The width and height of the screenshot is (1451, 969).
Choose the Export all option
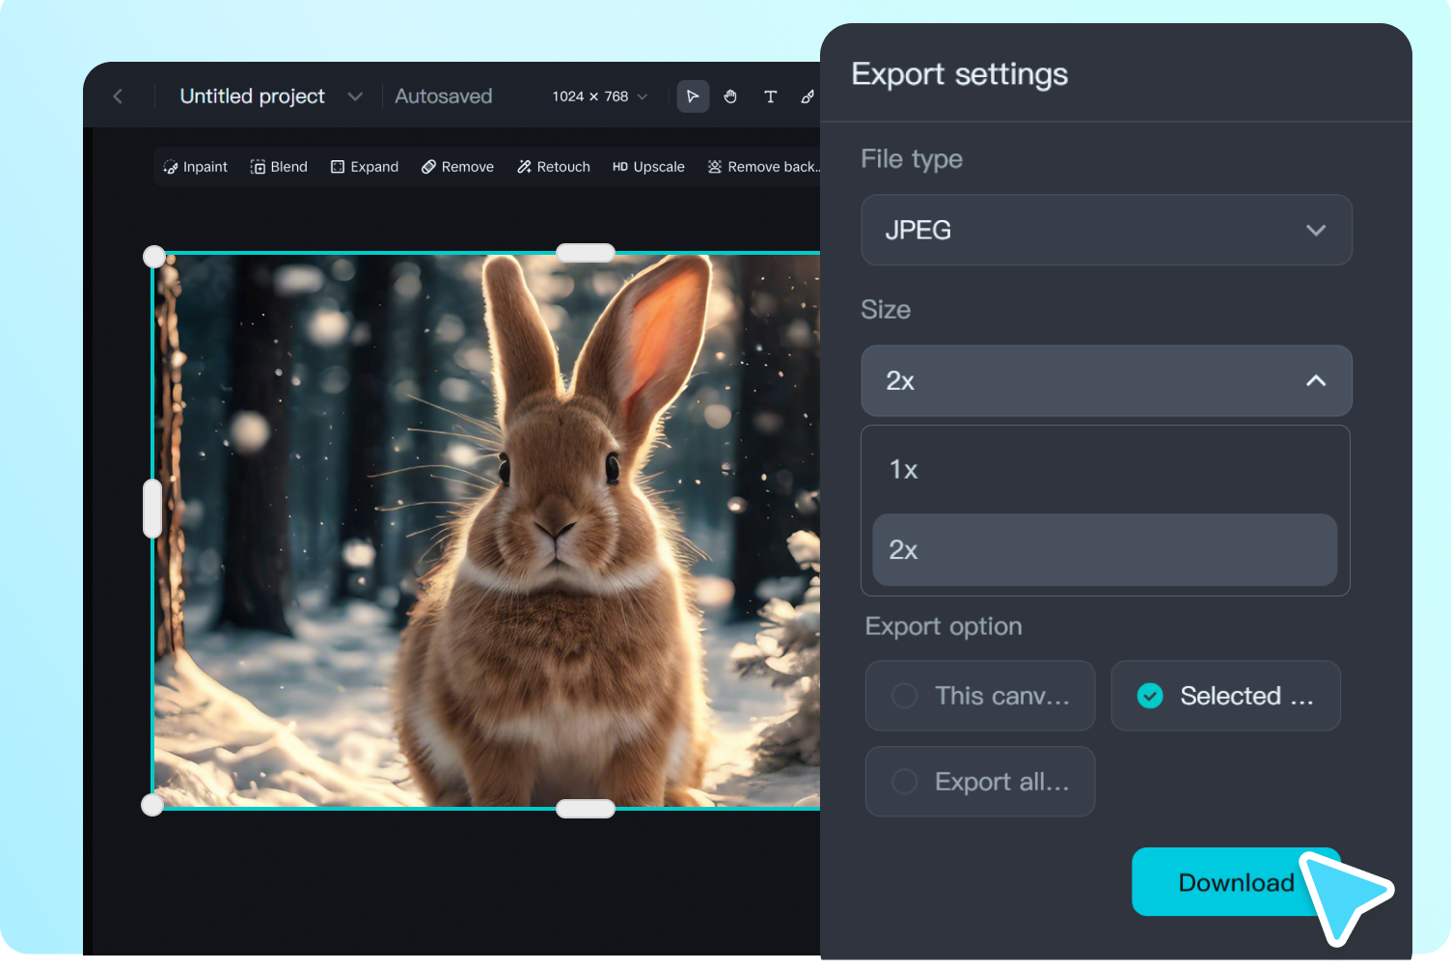pyautogui.click(x=979, y=781)
